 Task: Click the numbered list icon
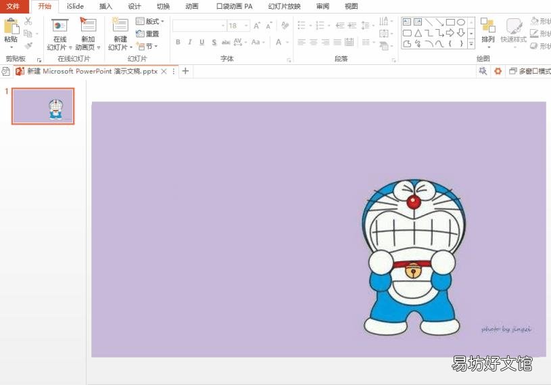pyautogui.click(x=320, y=25)
